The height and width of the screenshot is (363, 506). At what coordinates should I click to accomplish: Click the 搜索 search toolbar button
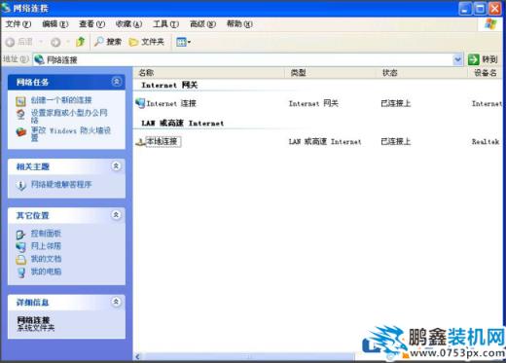click(108, 42)
